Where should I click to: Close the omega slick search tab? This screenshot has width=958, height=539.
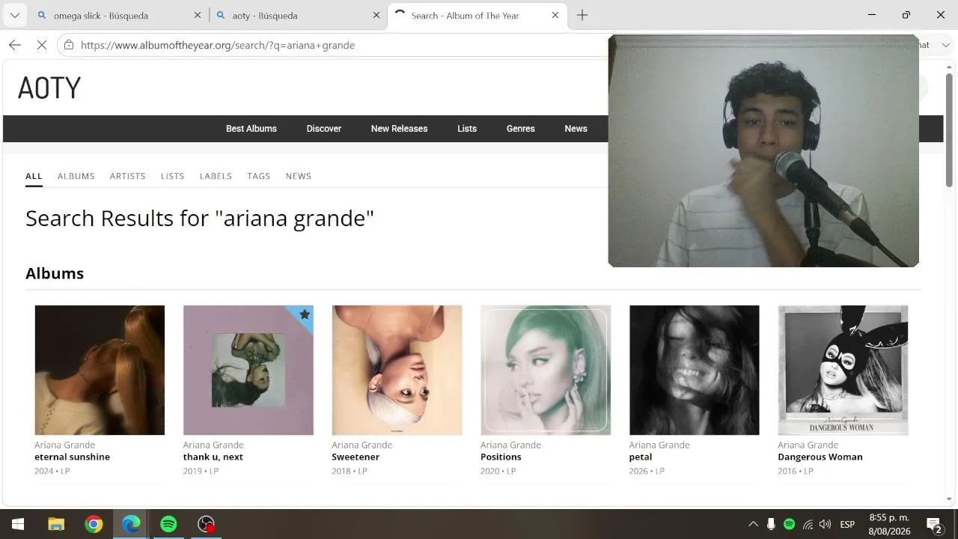[x=198, y=15]
